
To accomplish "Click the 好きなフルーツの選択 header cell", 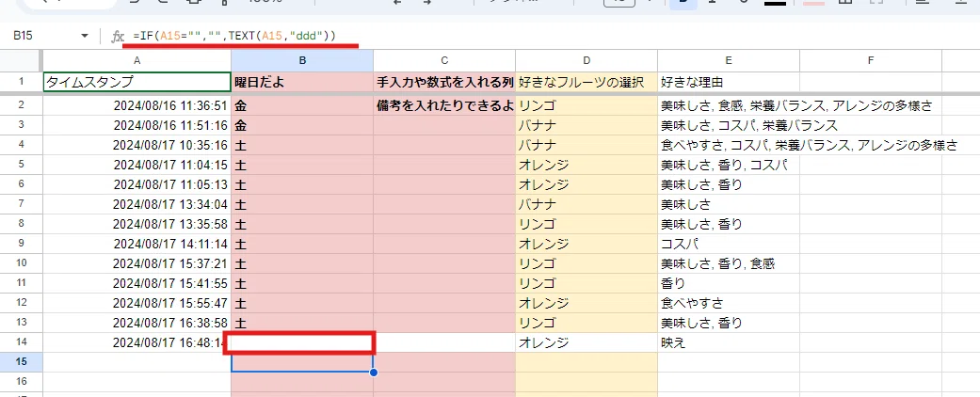I will (x=586, y=82).
